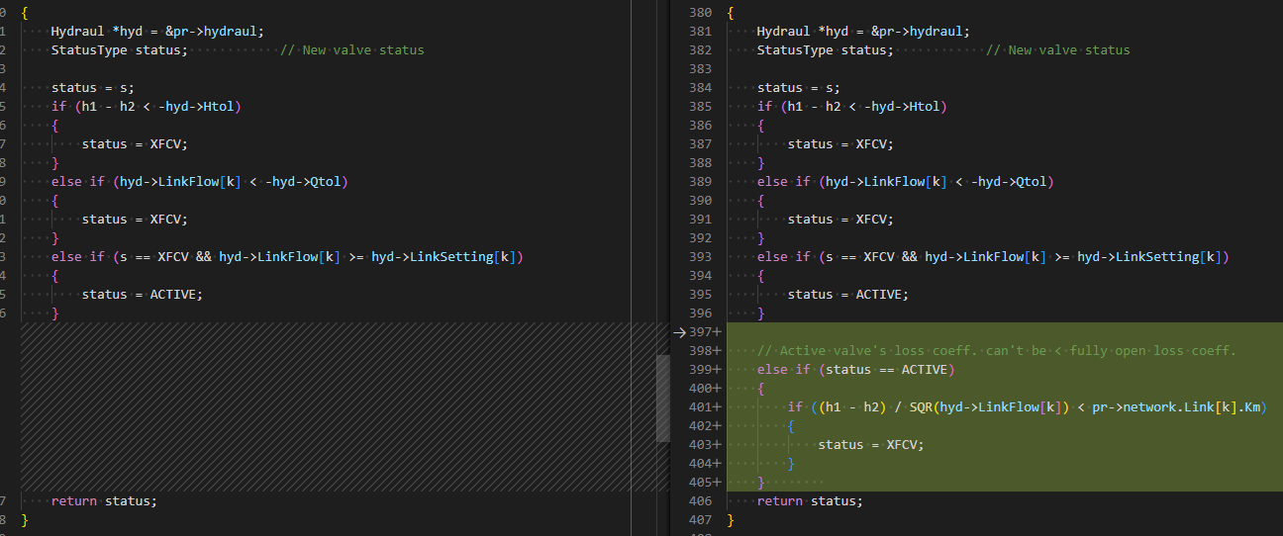Click 'StatusType status;' in right pane
Viewport: 1283px width, 536px height.
[825, 50]
